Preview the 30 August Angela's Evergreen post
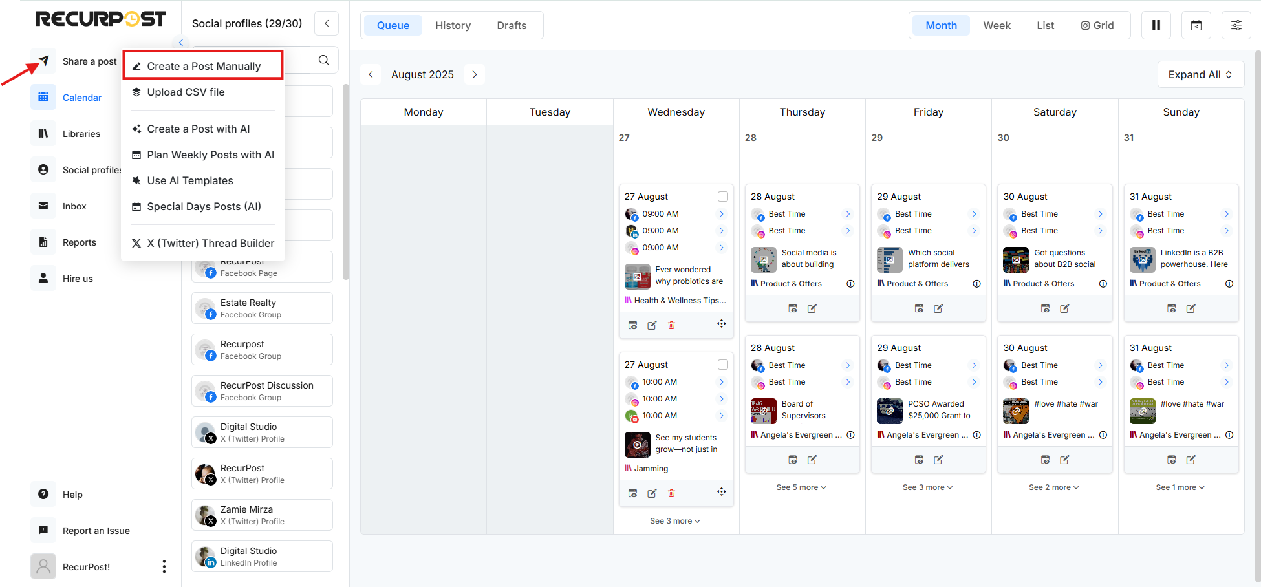Image resolution: width=1261 pixels, height=587 pixels. pyautogui.click(x=1045, y=460)
